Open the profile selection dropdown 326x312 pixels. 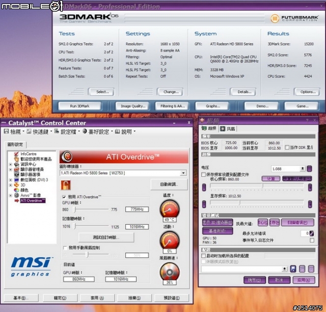click(285, 269)
